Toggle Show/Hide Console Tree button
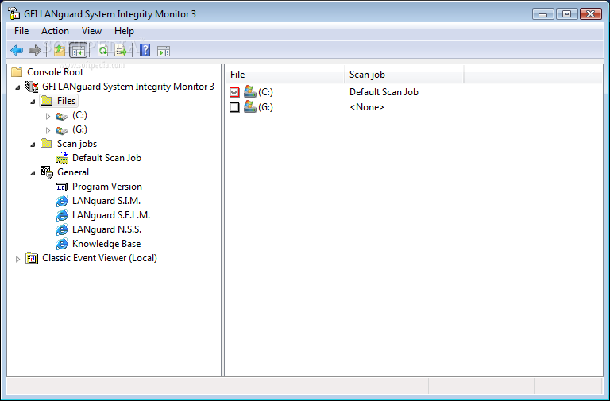This screenshot has height=401, width=610. point(78,50)
